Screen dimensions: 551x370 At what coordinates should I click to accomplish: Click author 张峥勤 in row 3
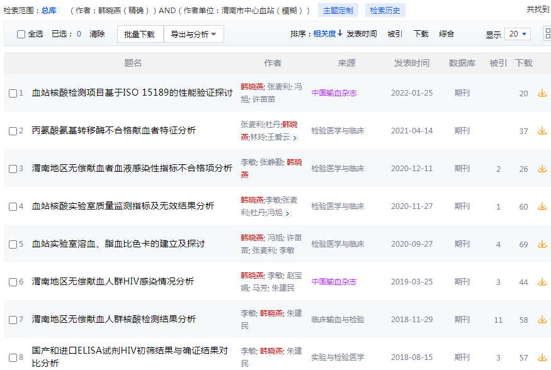(x=271, y=162)
